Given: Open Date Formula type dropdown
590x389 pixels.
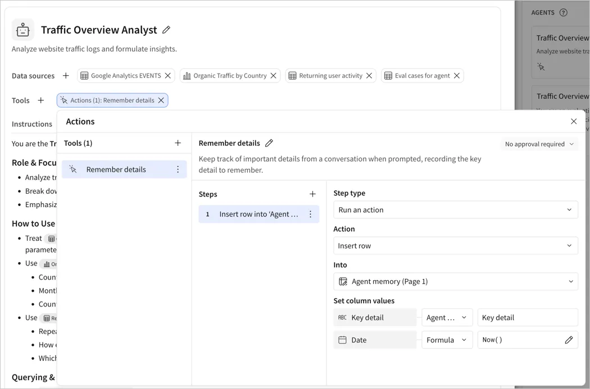Looking at the screenshot, I should pos(447,340).
